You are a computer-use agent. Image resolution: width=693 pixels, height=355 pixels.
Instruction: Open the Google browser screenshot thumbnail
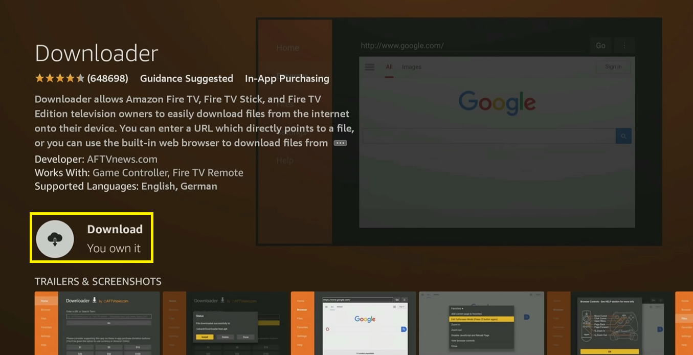coord(353,323)
